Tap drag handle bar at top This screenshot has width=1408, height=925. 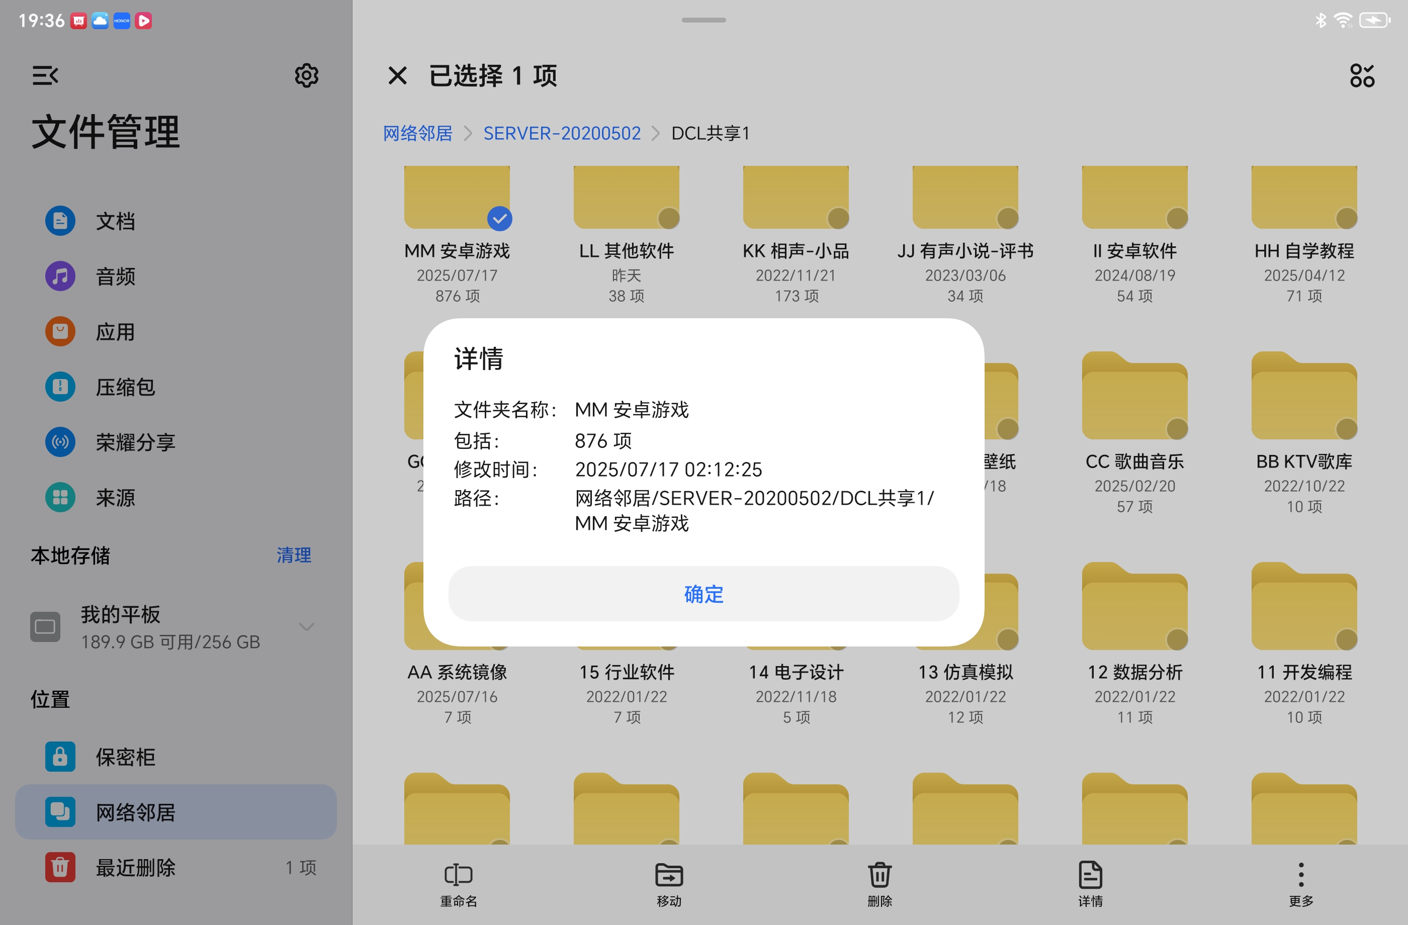(x=703, y=20)
